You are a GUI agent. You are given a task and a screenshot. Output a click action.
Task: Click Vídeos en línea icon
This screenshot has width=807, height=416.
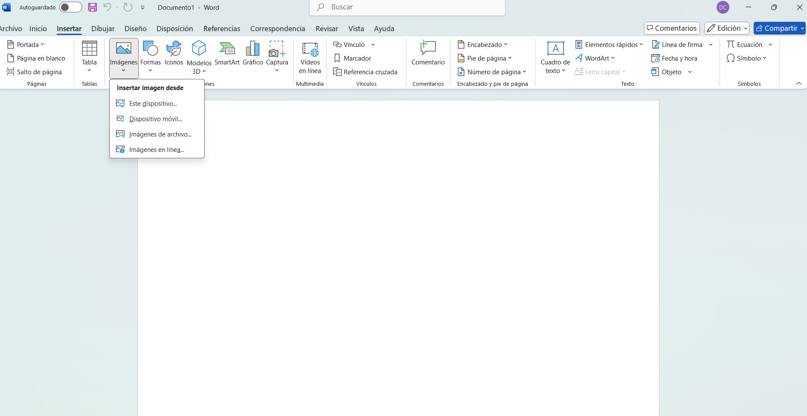point(310,58)
